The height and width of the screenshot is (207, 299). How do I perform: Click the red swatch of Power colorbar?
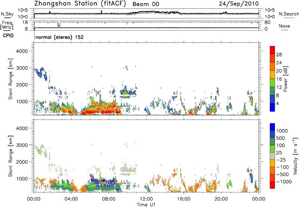(x=272, y=50)
